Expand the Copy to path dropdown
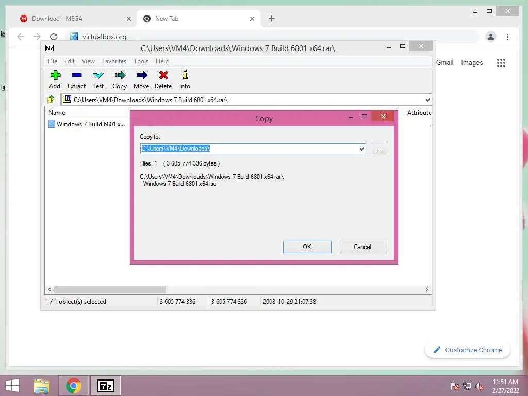The image size is (528, 396). (x=361, y=148)
